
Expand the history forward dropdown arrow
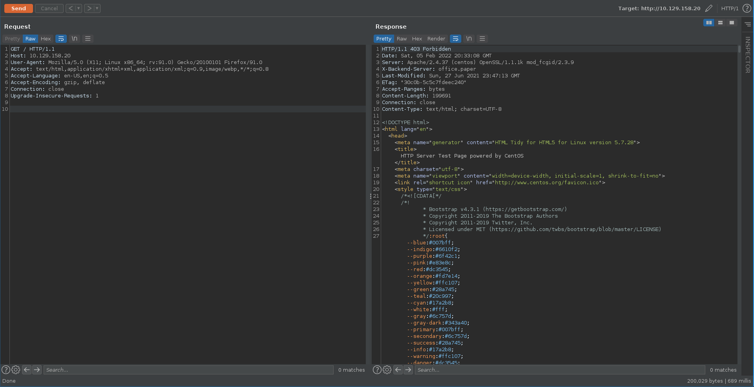[x=97, y=8]
